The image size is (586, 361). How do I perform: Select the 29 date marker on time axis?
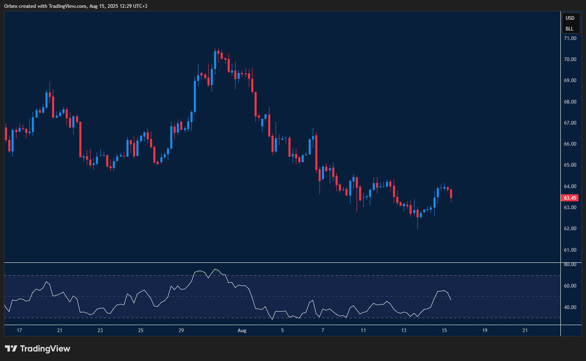tap(181, 330)
